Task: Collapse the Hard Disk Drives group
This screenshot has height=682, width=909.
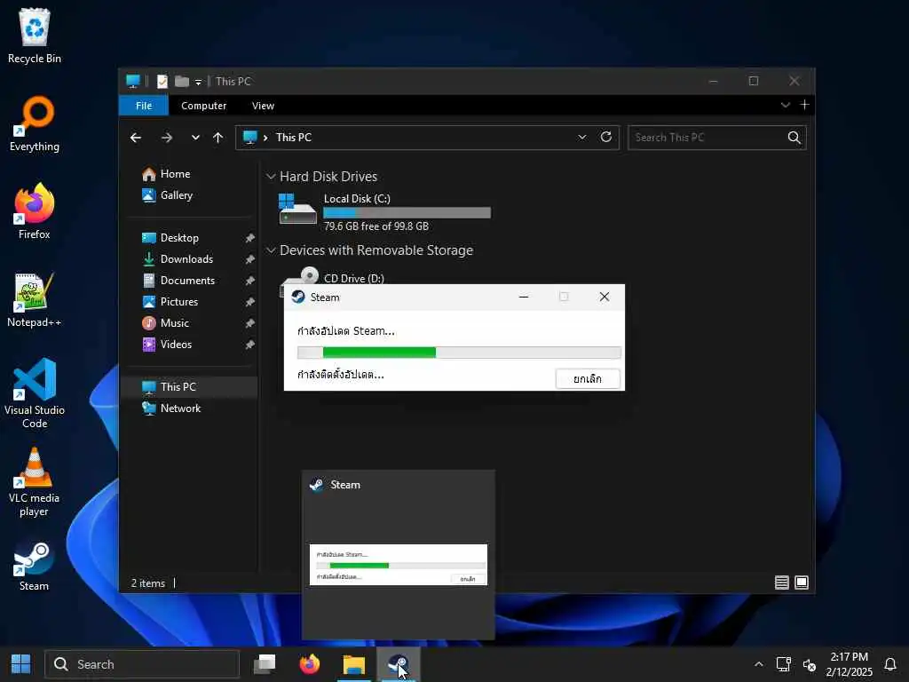Action: click(x=271, y=177)
